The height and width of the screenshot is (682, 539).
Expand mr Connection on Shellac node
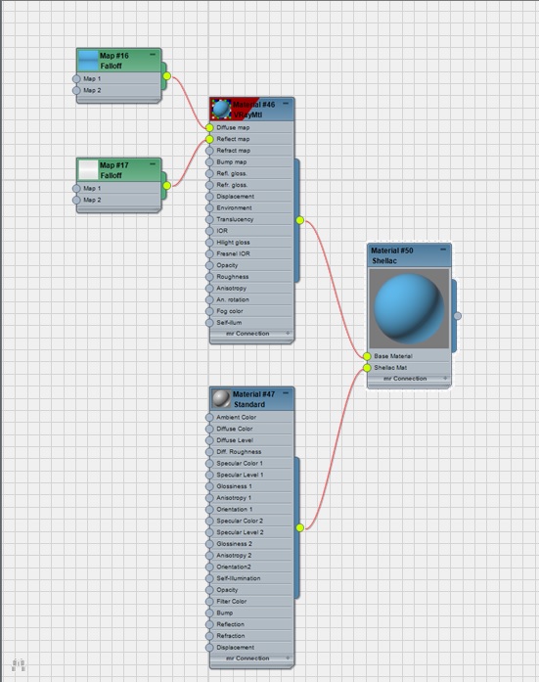click(x=445, y=379)
